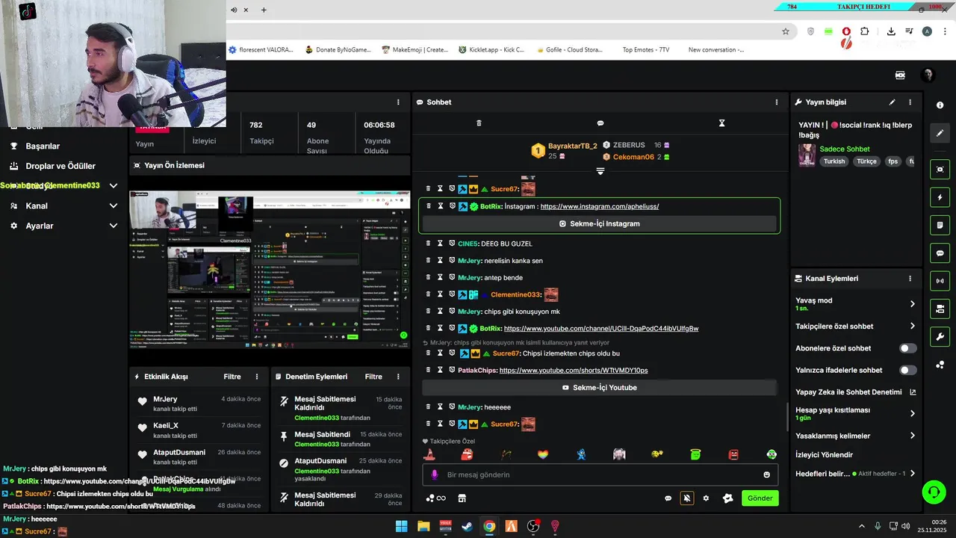Open PatlakChips youtube shorts link

click(x=574, y=370)
